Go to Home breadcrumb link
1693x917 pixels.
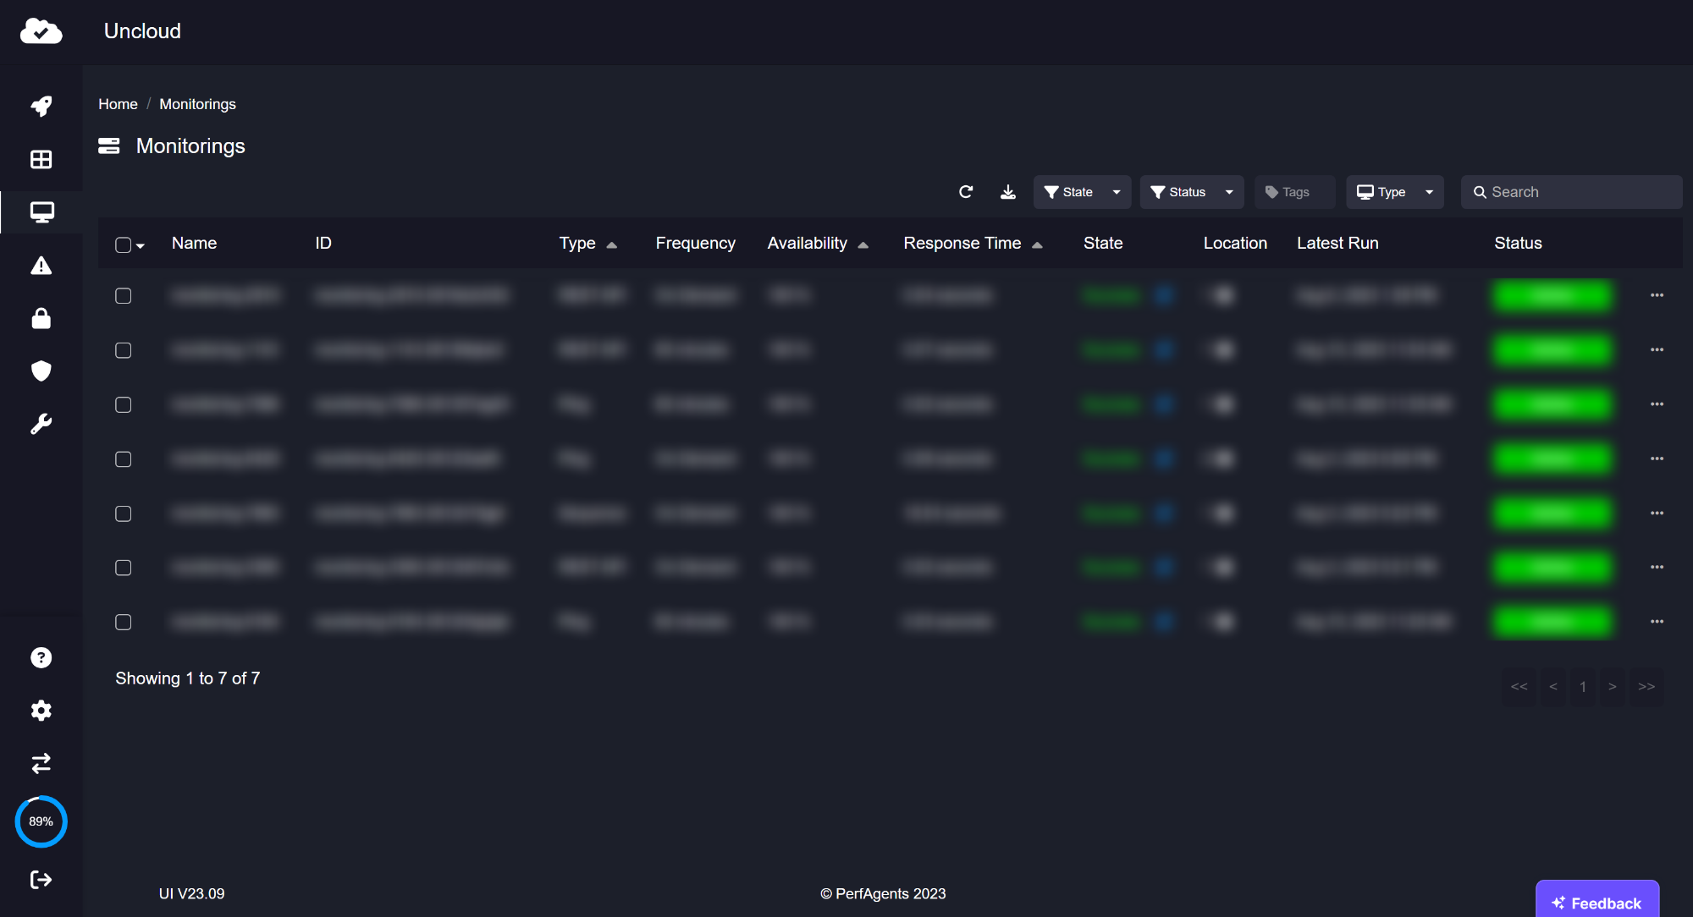coord(118,104)
